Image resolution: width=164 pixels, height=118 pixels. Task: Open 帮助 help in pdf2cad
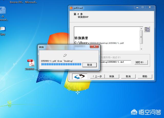click(145, 76)
